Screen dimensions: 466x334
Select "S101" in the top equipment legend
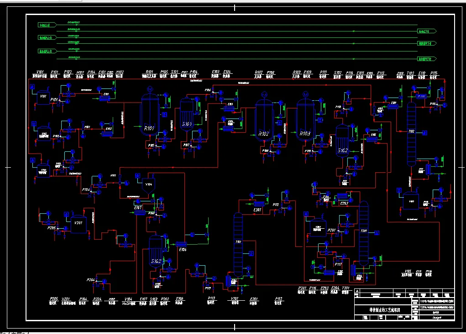pos(175,72)
